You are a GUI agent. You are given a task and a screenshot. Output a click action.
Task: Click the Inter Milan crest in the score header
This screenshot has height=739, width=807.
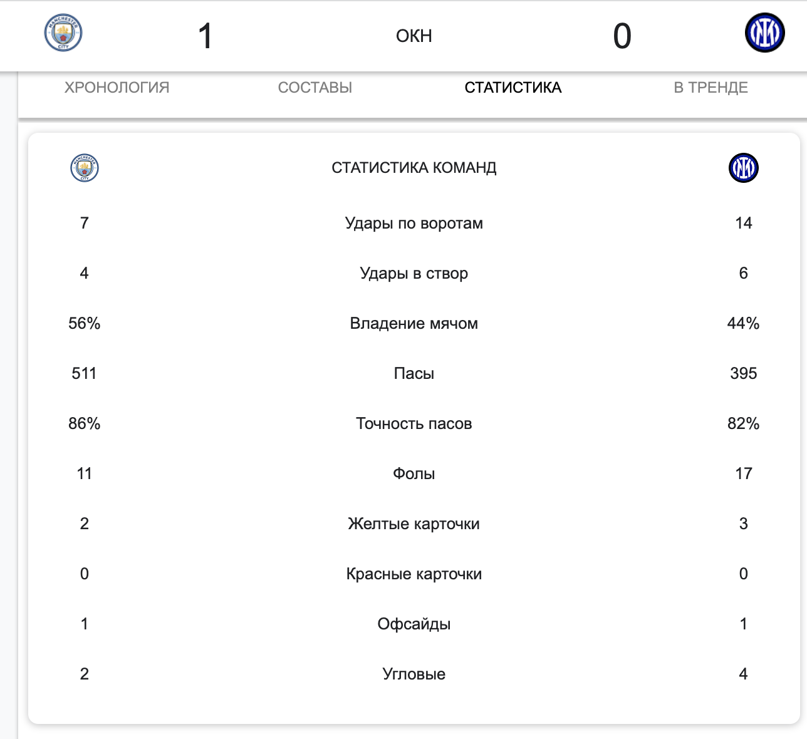(x=764, y=34)
